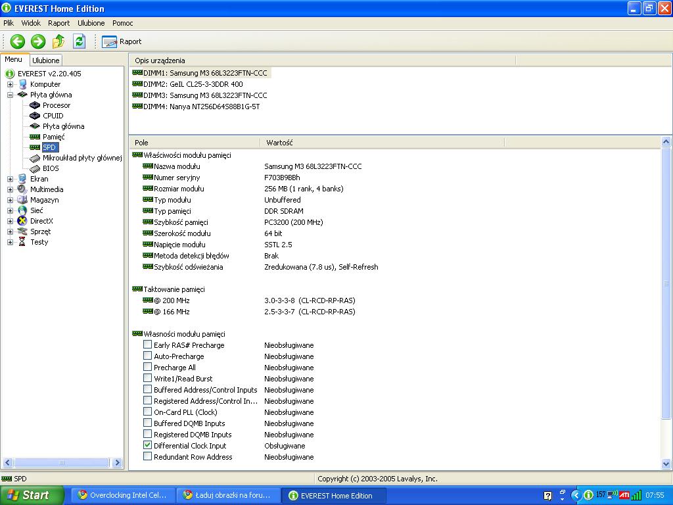Collapse the Płyta główna tree node
This screenshot has height=505, width=673.
pos(11,95)
